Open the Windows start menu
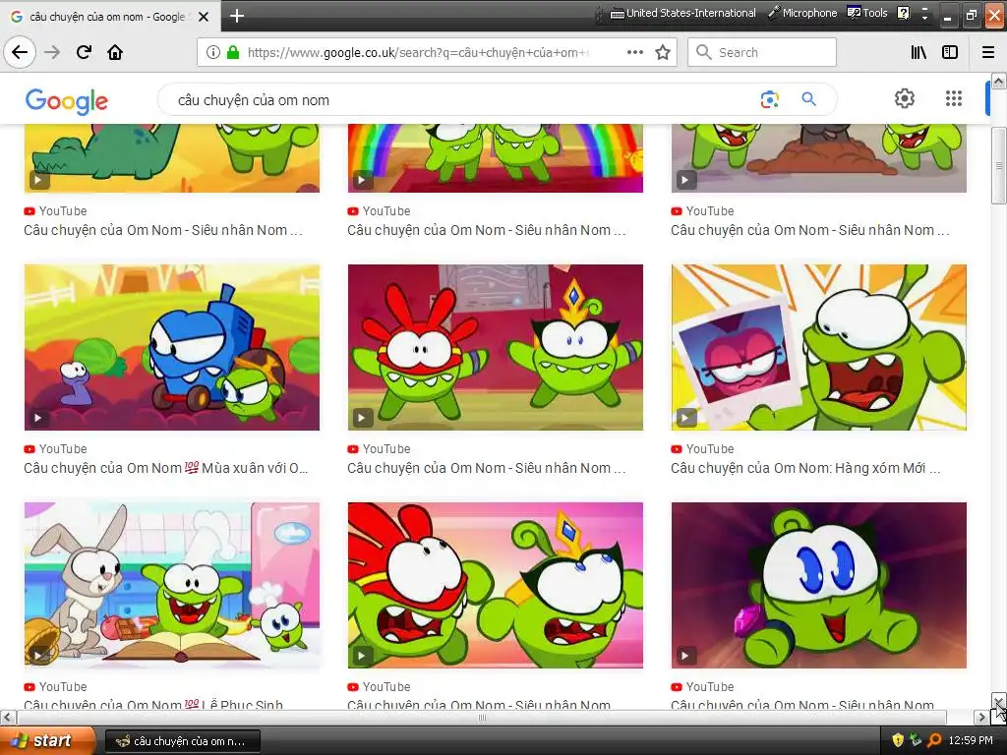The height and width of the screenshot is (755, 1007). click(47, 740)
